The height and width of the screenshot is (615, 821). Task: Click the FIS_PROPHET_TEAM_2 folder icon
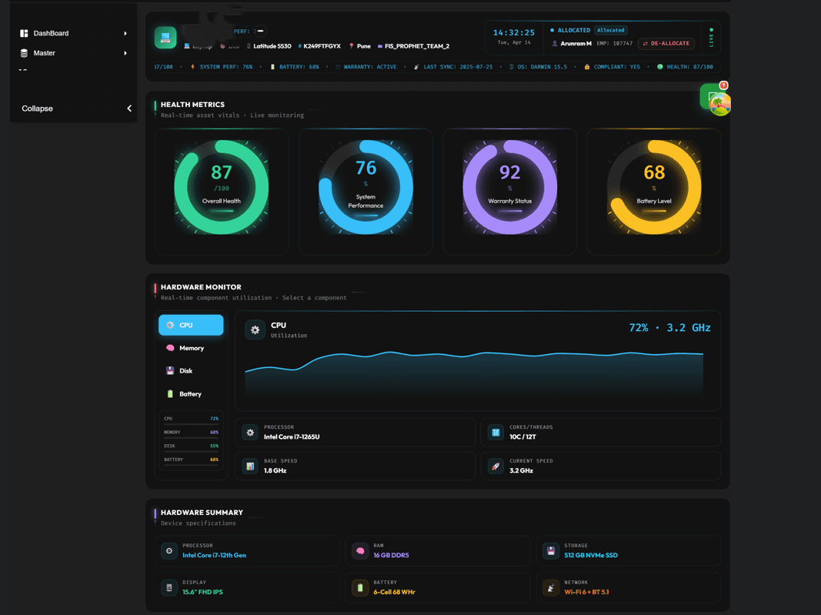pos(380,46)
